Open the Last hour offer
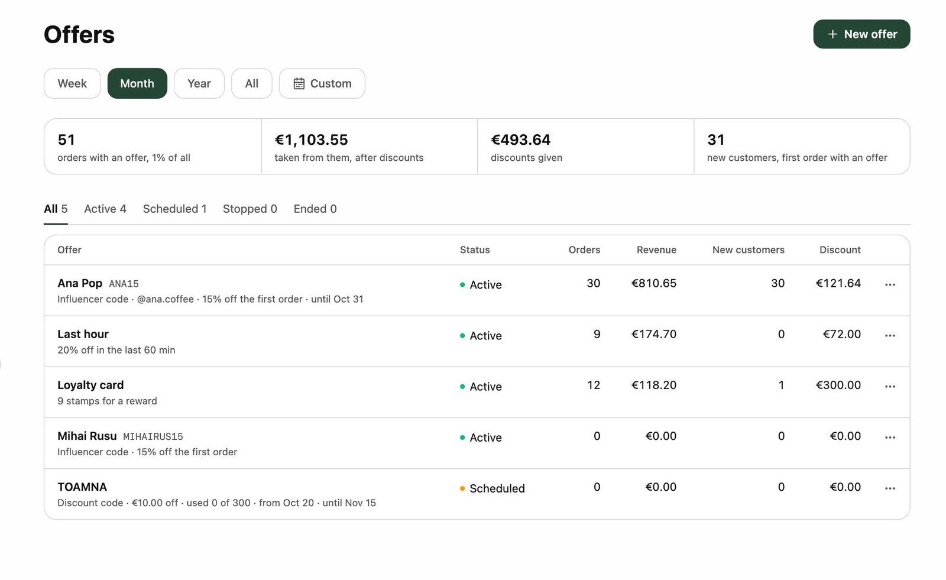This screenshot has height=580, width=946. click(83, 334)
